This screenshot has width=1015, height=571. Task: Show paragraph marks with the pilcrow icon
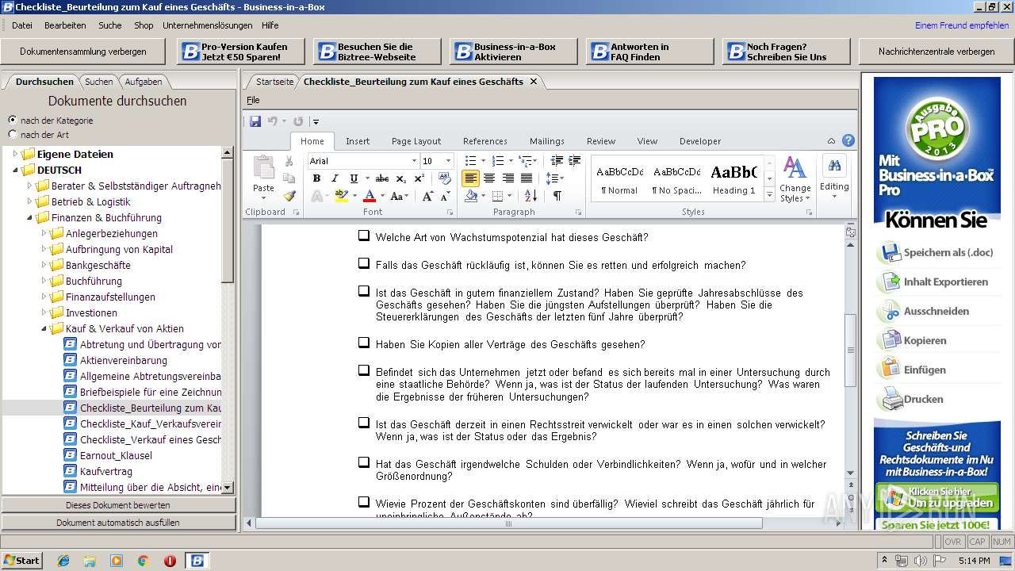pyautogui.click(x=557, y=196)
